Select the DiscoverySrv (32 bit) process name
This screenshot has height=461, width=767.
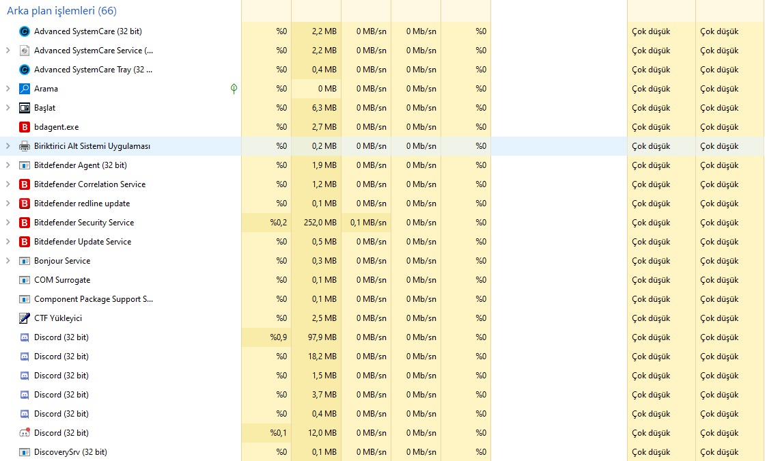[70, 451]
